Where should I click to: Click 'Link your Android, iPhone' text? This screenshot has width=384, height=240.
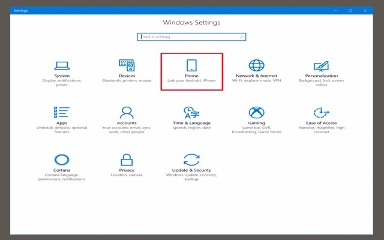pyautogui.click(x=192, y=80)
